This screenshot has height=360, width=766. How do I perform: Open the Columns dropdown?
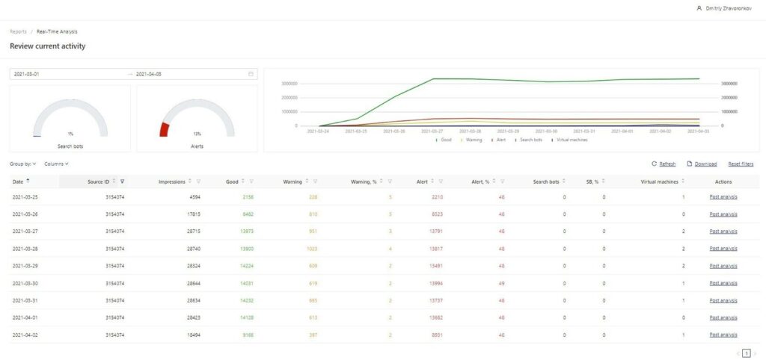[56, 164]
